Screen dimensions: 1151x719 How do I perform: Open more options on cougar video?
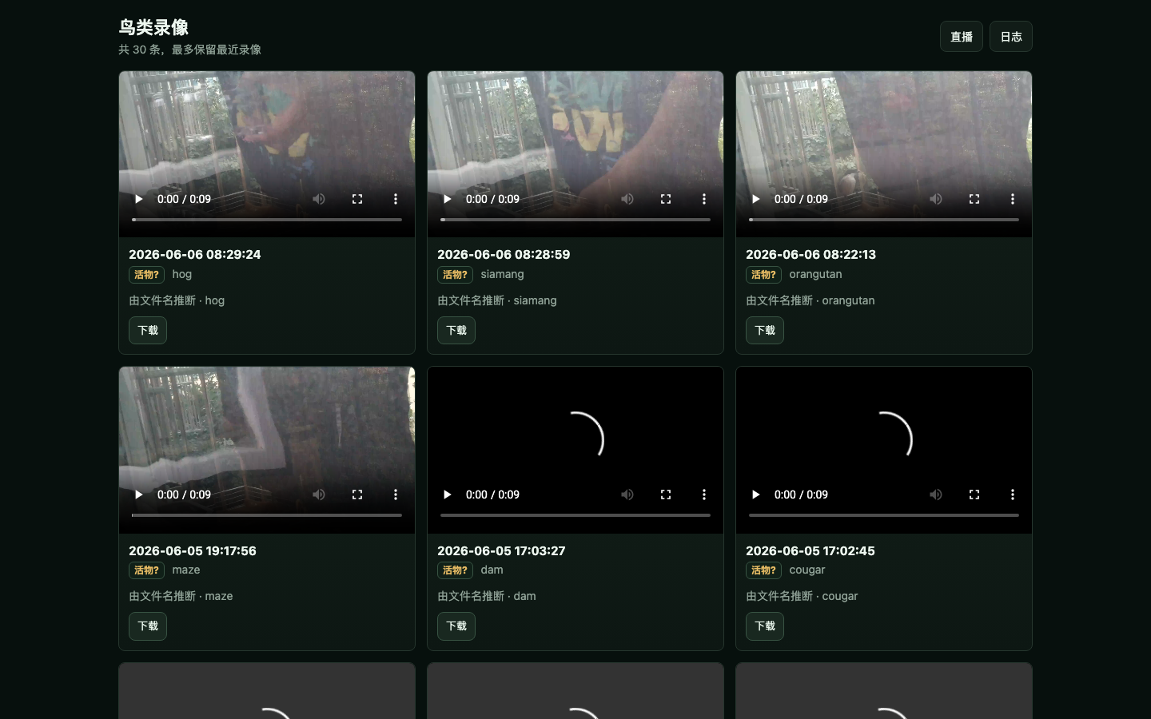coord(1013,495)
